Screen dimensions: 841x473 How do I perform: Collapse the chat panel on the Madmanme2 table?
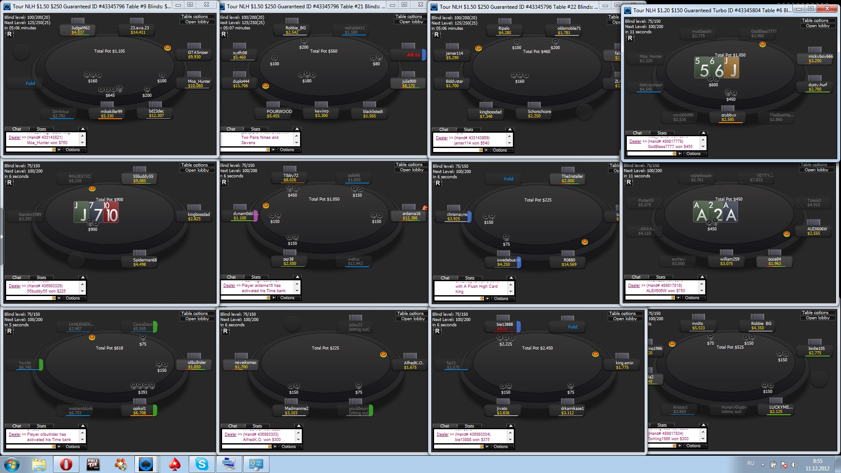pos(299,426)
